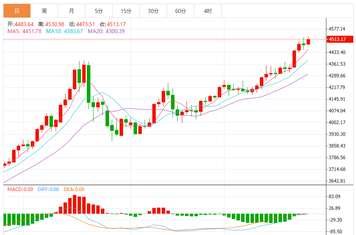Image resolution: width=356 pixels, height=235 pixels.
Task: Select the MA20 indicator label
Action: [x=106, y=31]
